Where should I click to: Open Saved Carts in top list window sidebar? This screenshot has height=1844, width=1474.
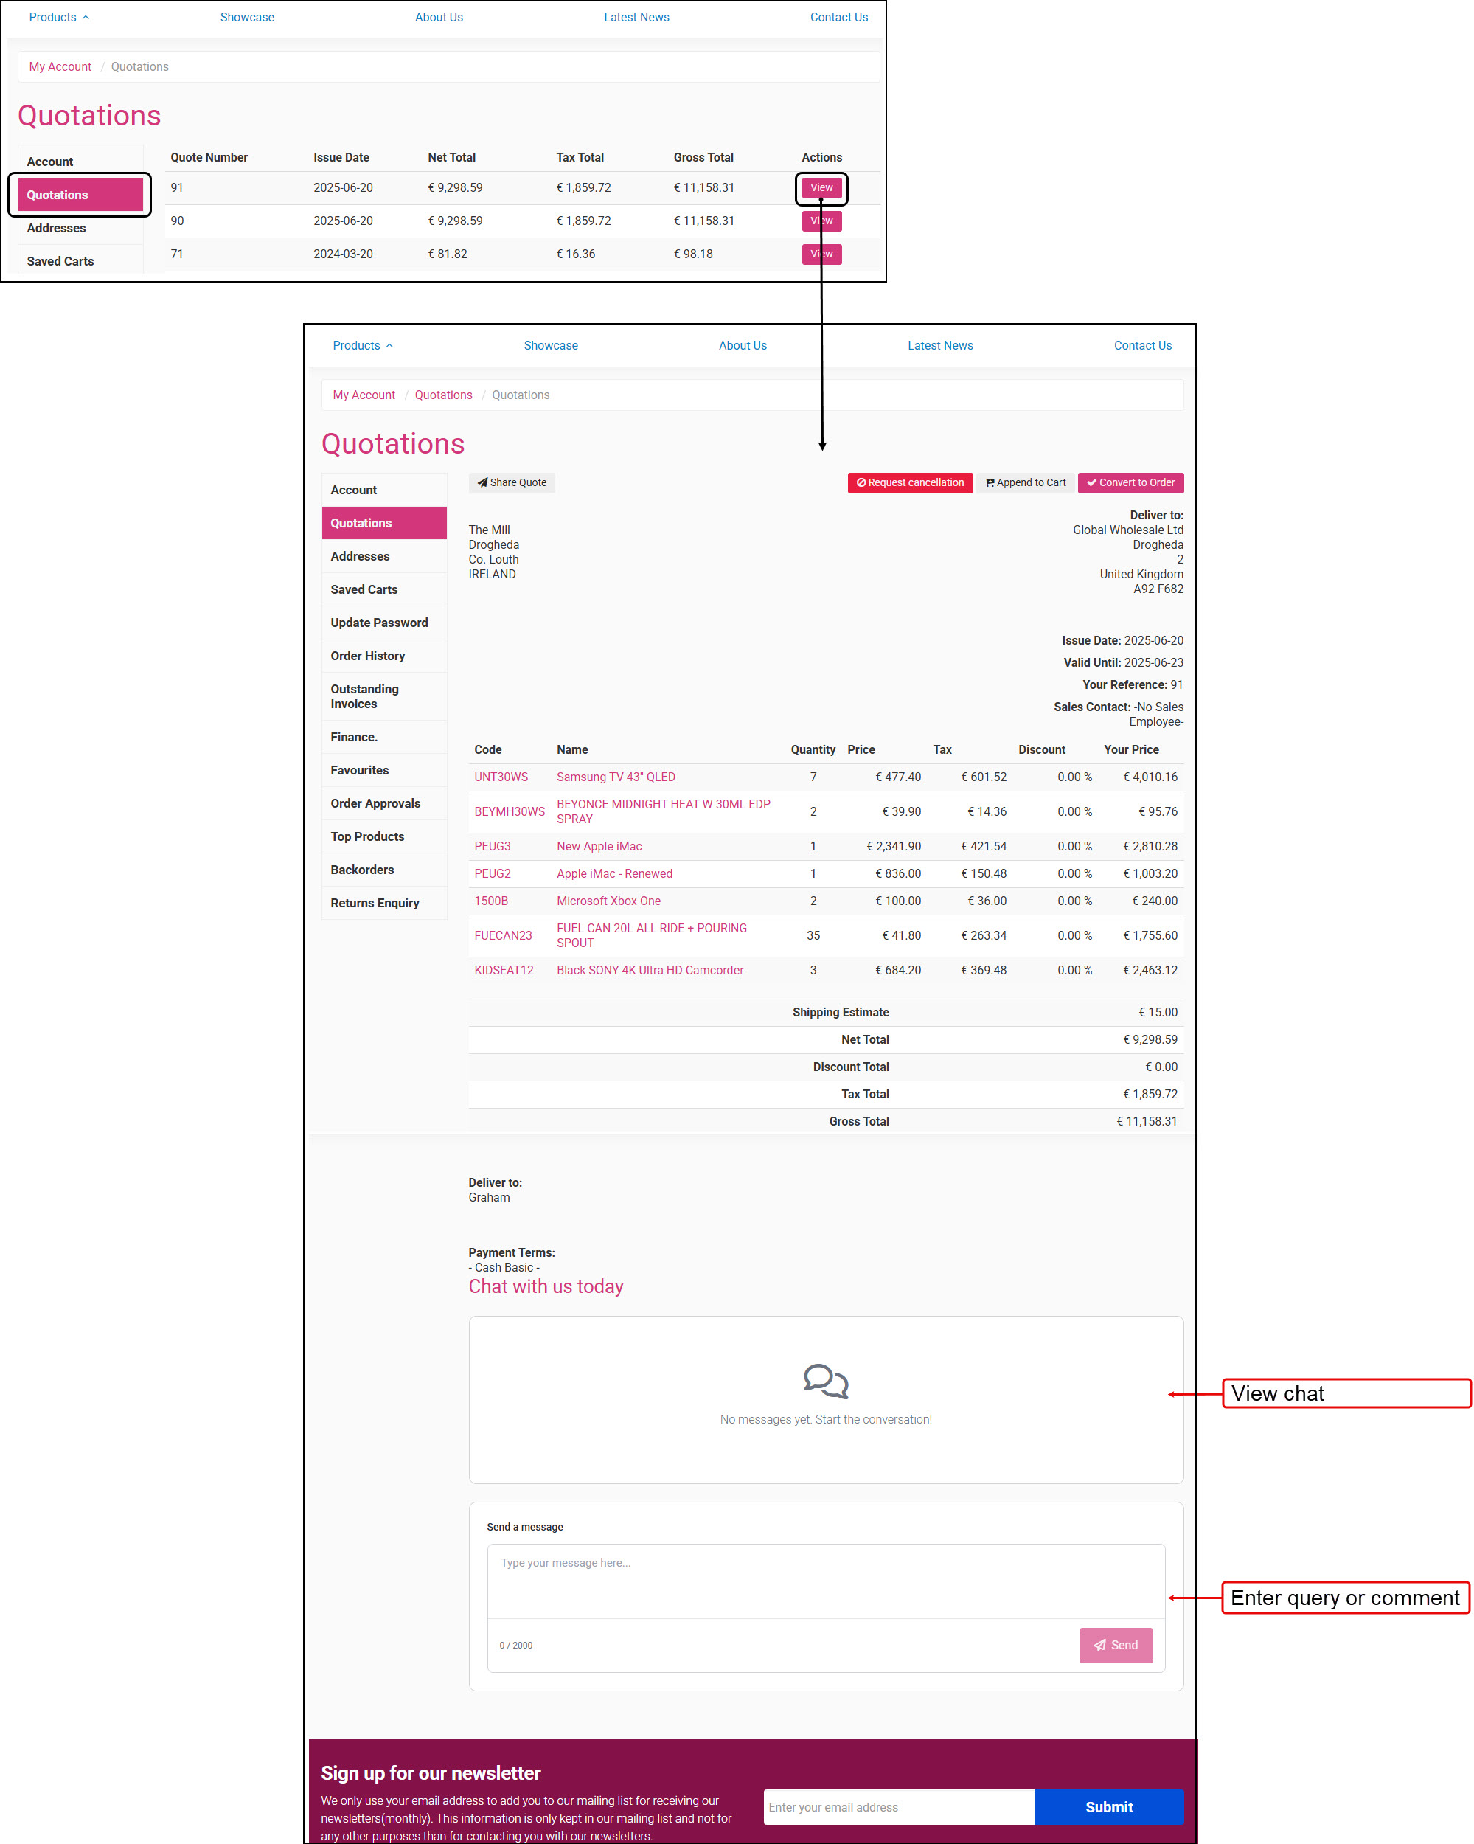(80, 261)
